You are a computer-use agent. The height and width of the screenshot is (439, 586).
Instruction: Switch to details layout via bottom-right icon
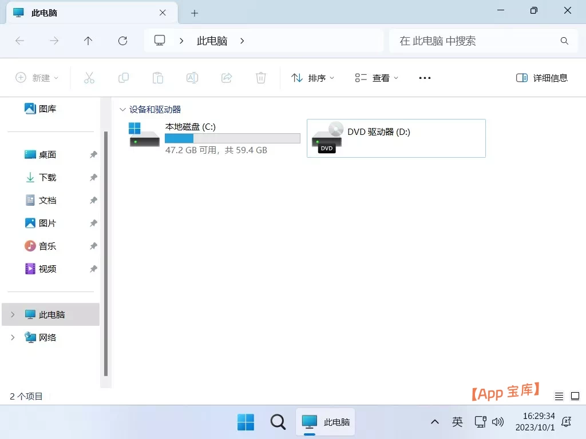pos(559,396)
